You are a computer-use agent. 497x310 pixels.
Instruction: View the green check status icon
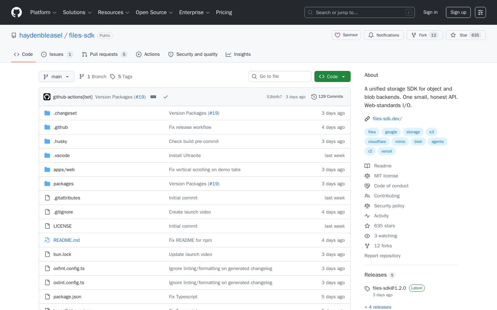pos(166,97)
